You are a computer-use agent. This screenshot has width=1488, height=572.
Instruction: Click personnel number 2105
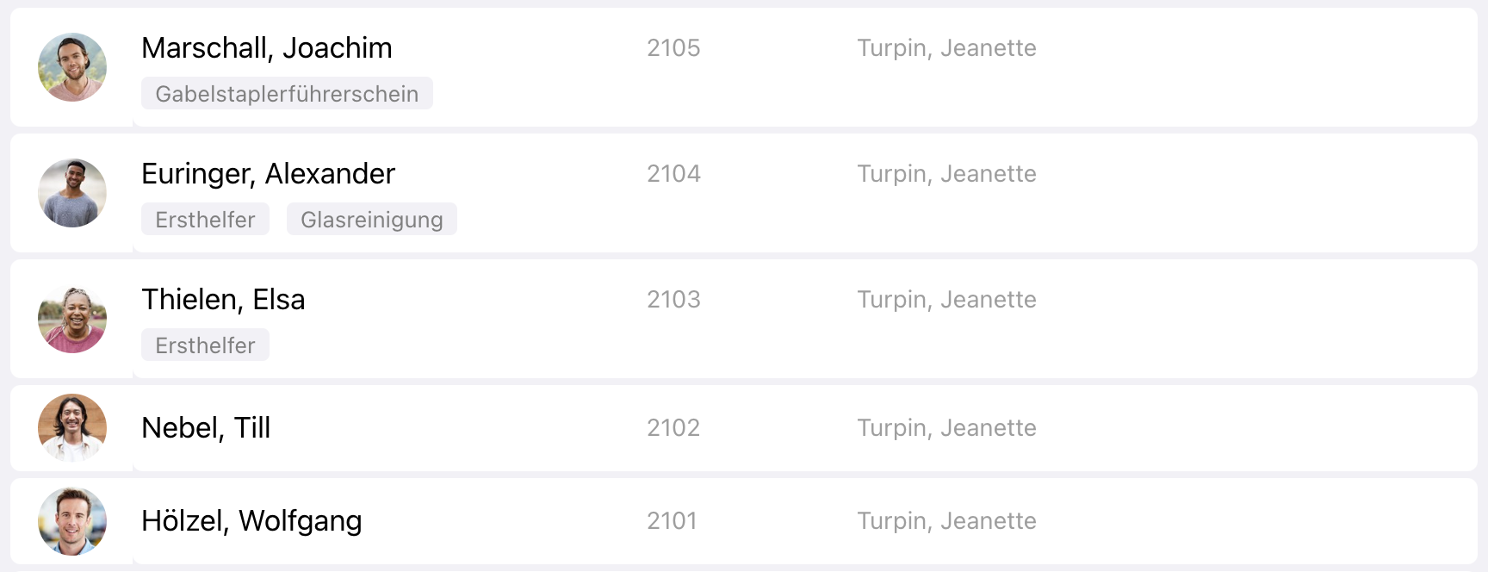pyautogui.click(x=673, y=48)
